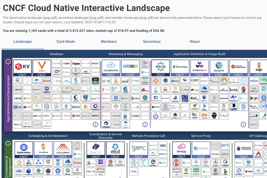Open the Emissary Ingress card
Image resolution: width=267 pixels, height=178 pixels.
[x=244, y=150]
